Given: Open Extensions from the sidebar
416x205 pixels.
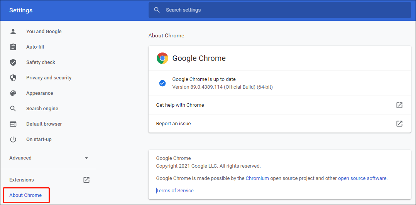Looking at the screenshot, I should (22, 180).
